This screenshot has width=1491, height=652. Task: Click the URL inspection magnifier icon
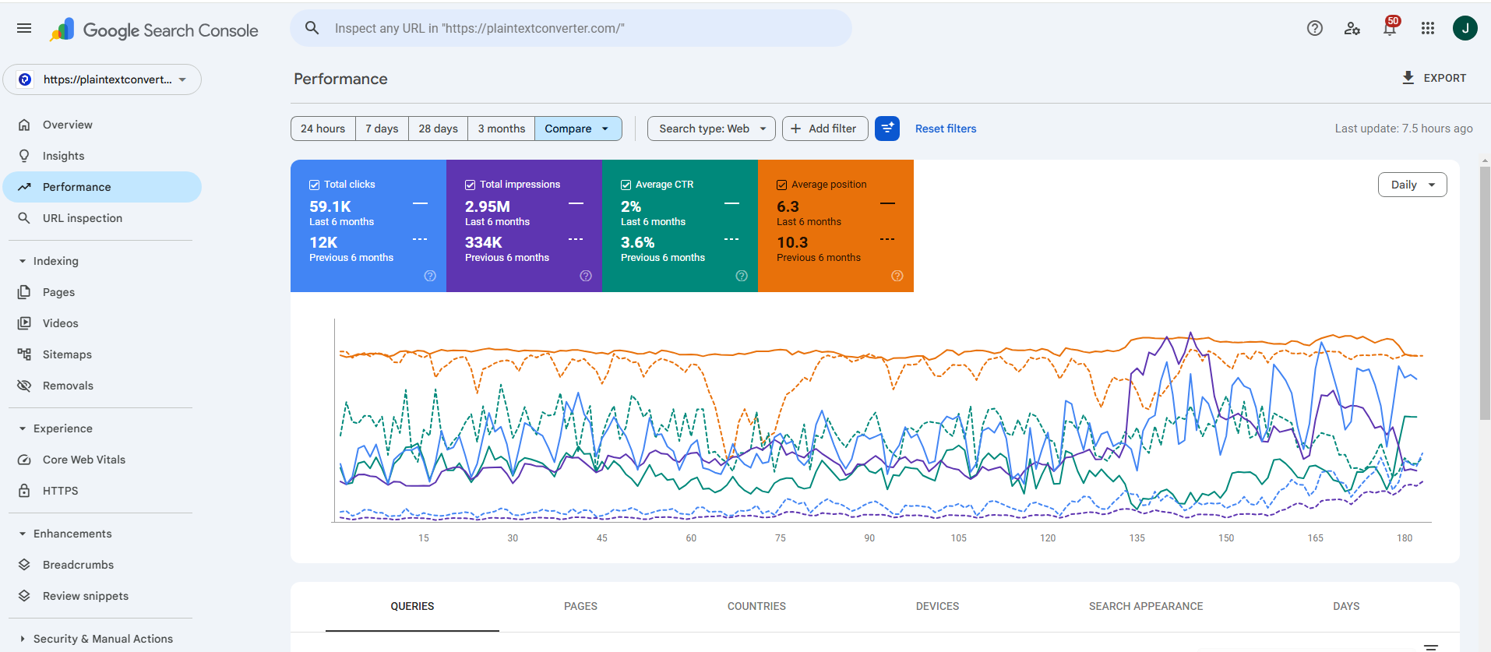coord(24,218)
